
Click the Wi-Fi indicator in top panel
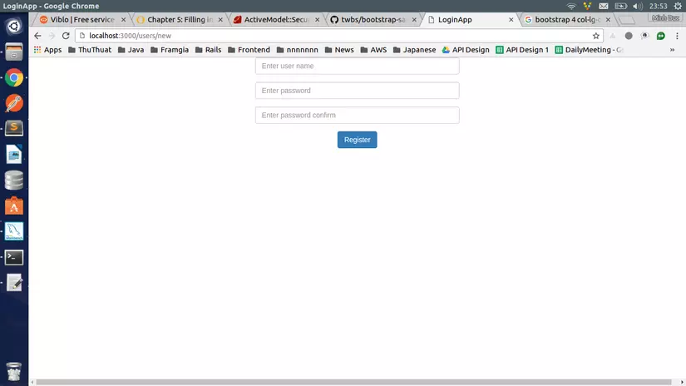click(571, 6)
